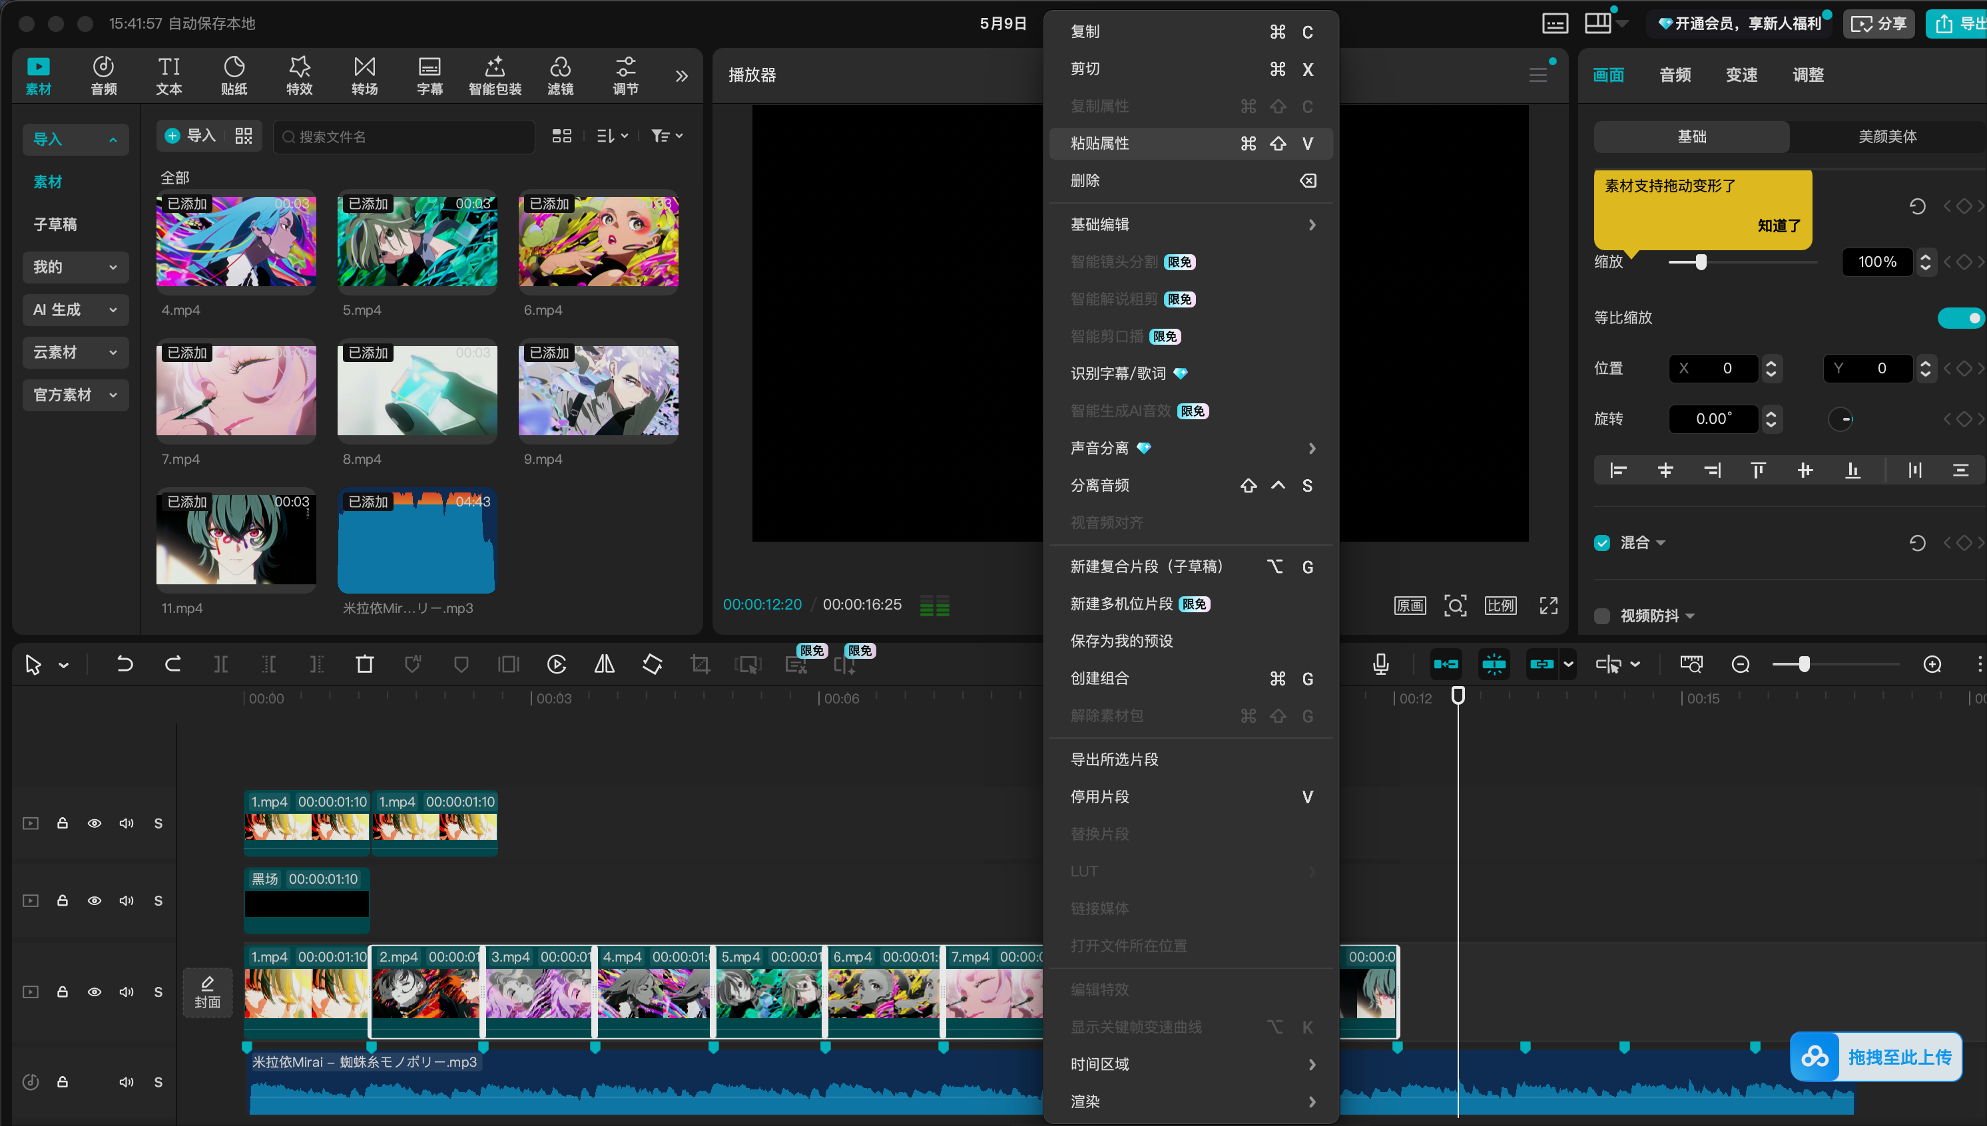This screenshot has height=1126, width=1987.
Task: Check the 视频防抖 checkbox
Action: tap(1602, 616)
